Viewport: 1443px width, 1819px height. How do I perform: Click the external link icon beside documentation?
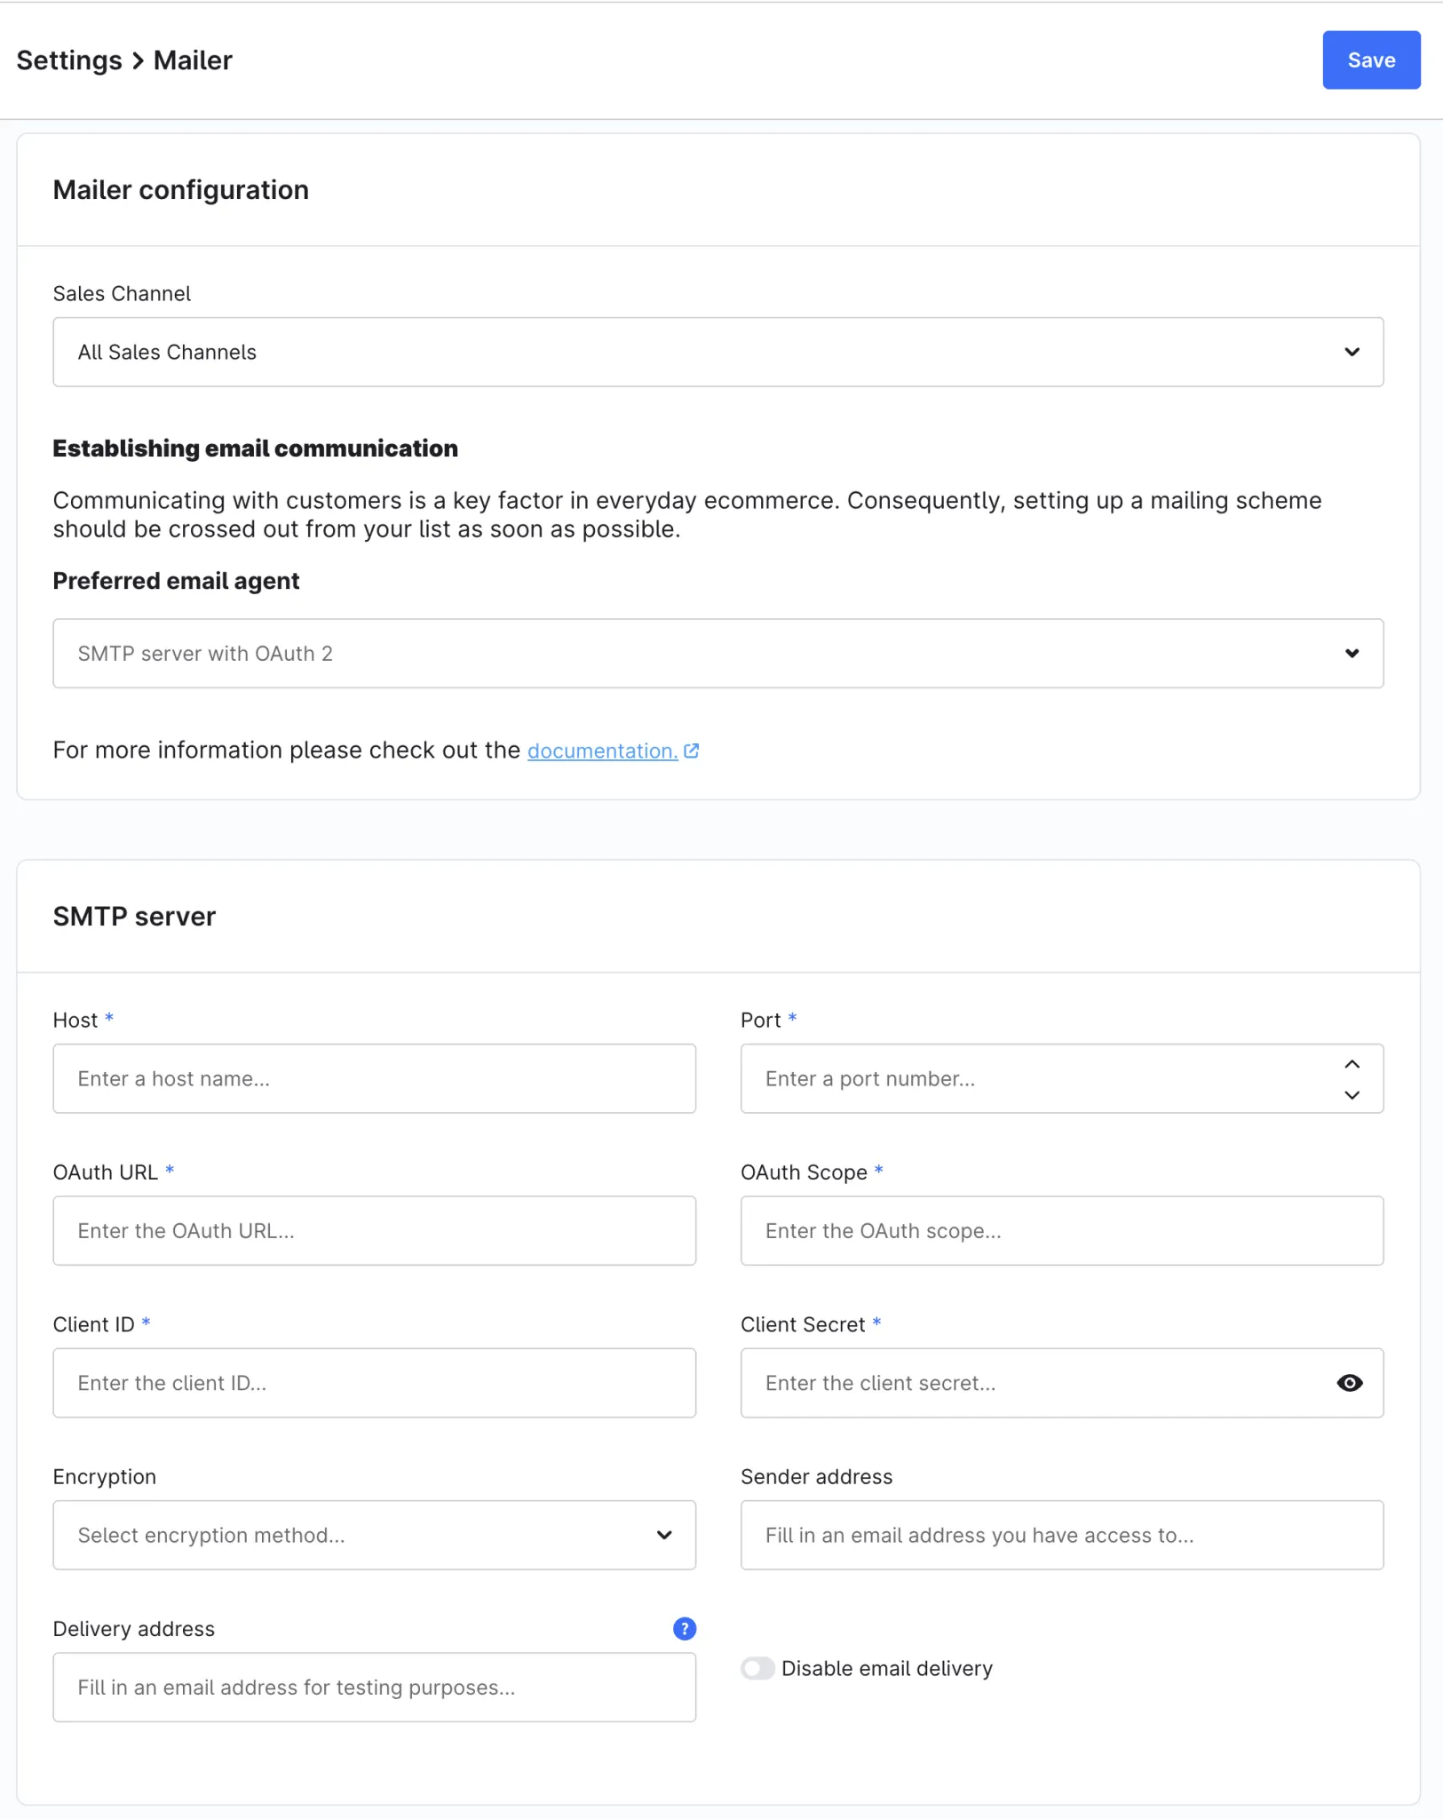click(692, 751)
